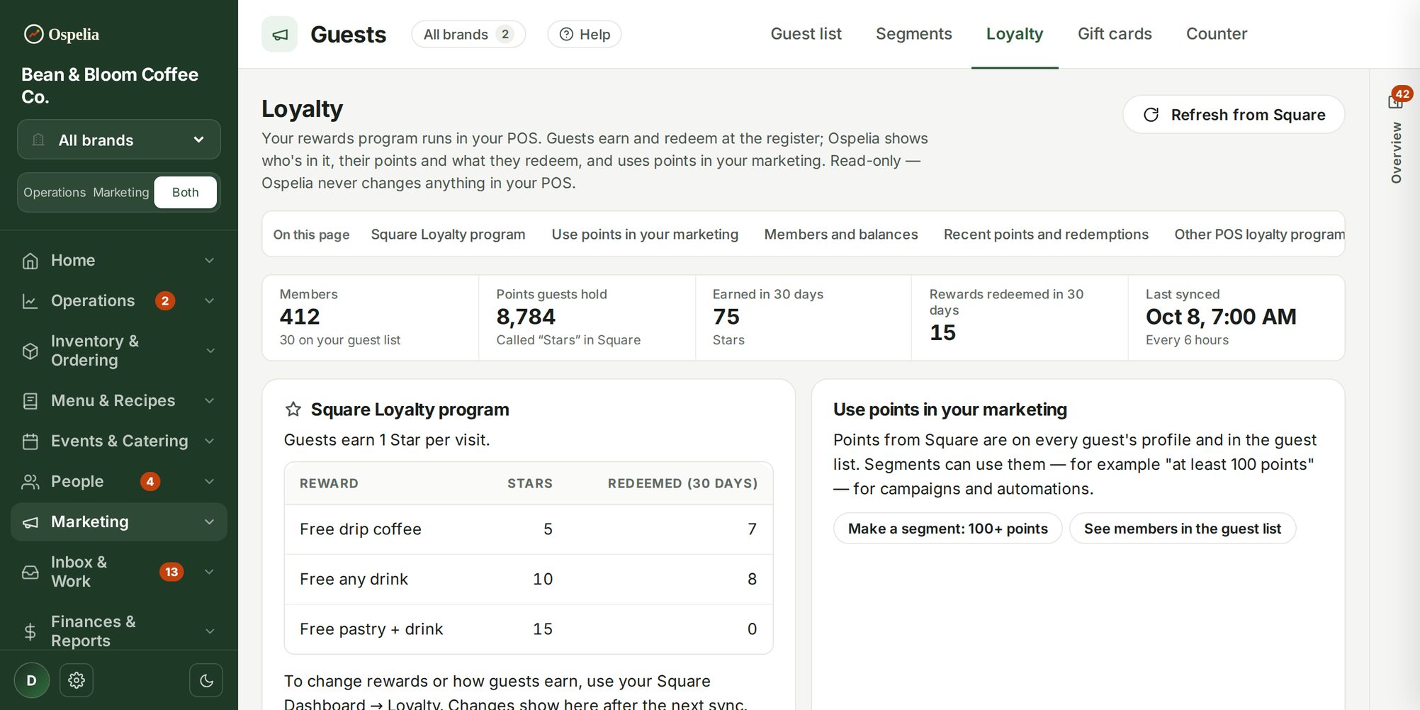Viewport: 1420px width, 710px height.
Task: Expand the People section chevron
Action: click(209, 482)
